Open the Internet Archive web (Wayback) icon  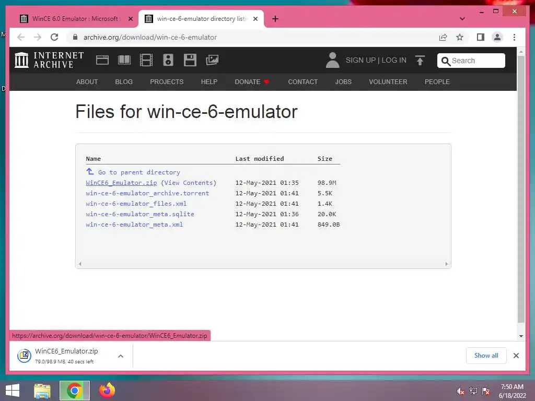click(102, 61)
